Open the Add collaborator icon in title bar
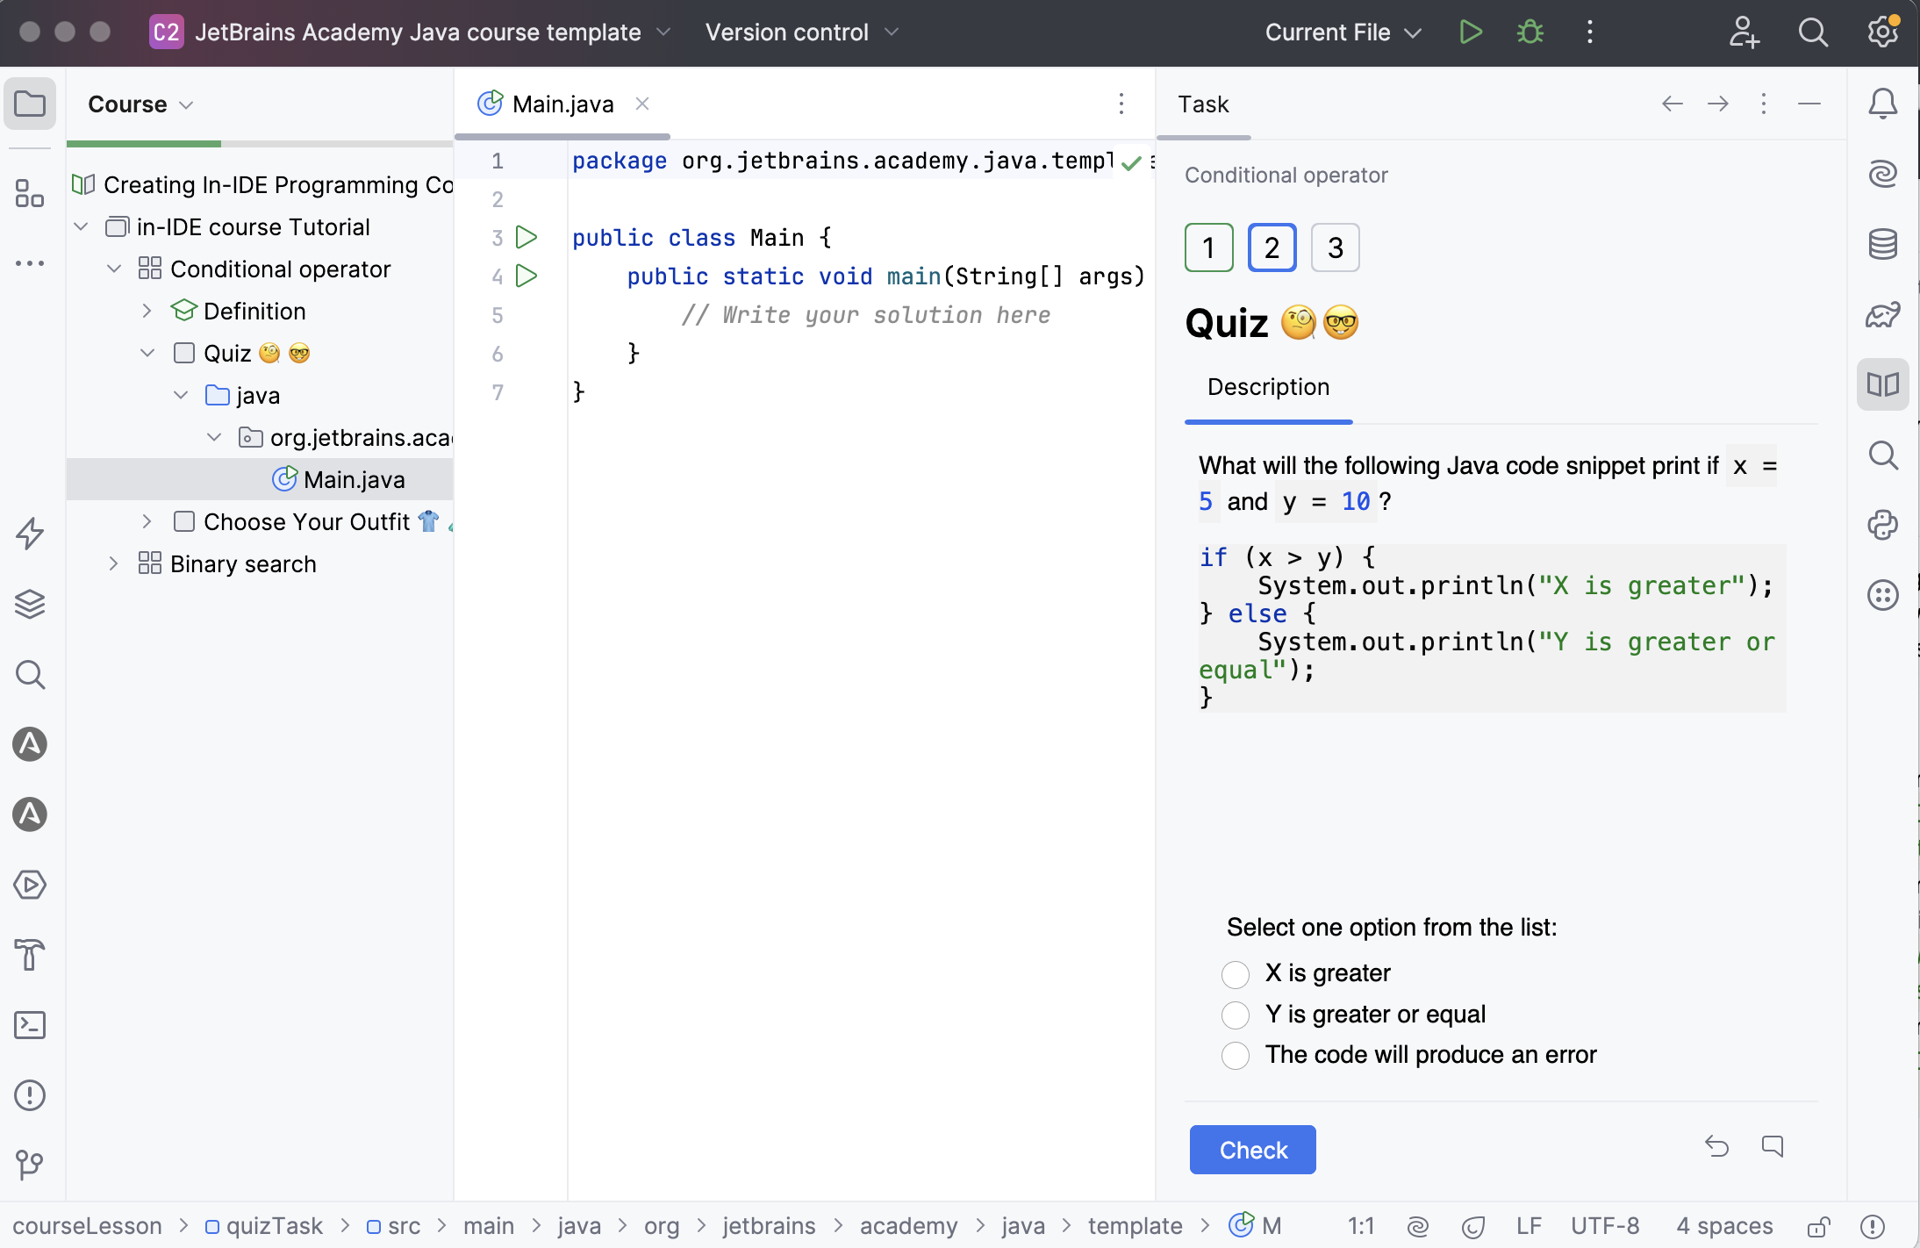The width and height of the screenshot is (1920, 1248). pos(1744,32)
